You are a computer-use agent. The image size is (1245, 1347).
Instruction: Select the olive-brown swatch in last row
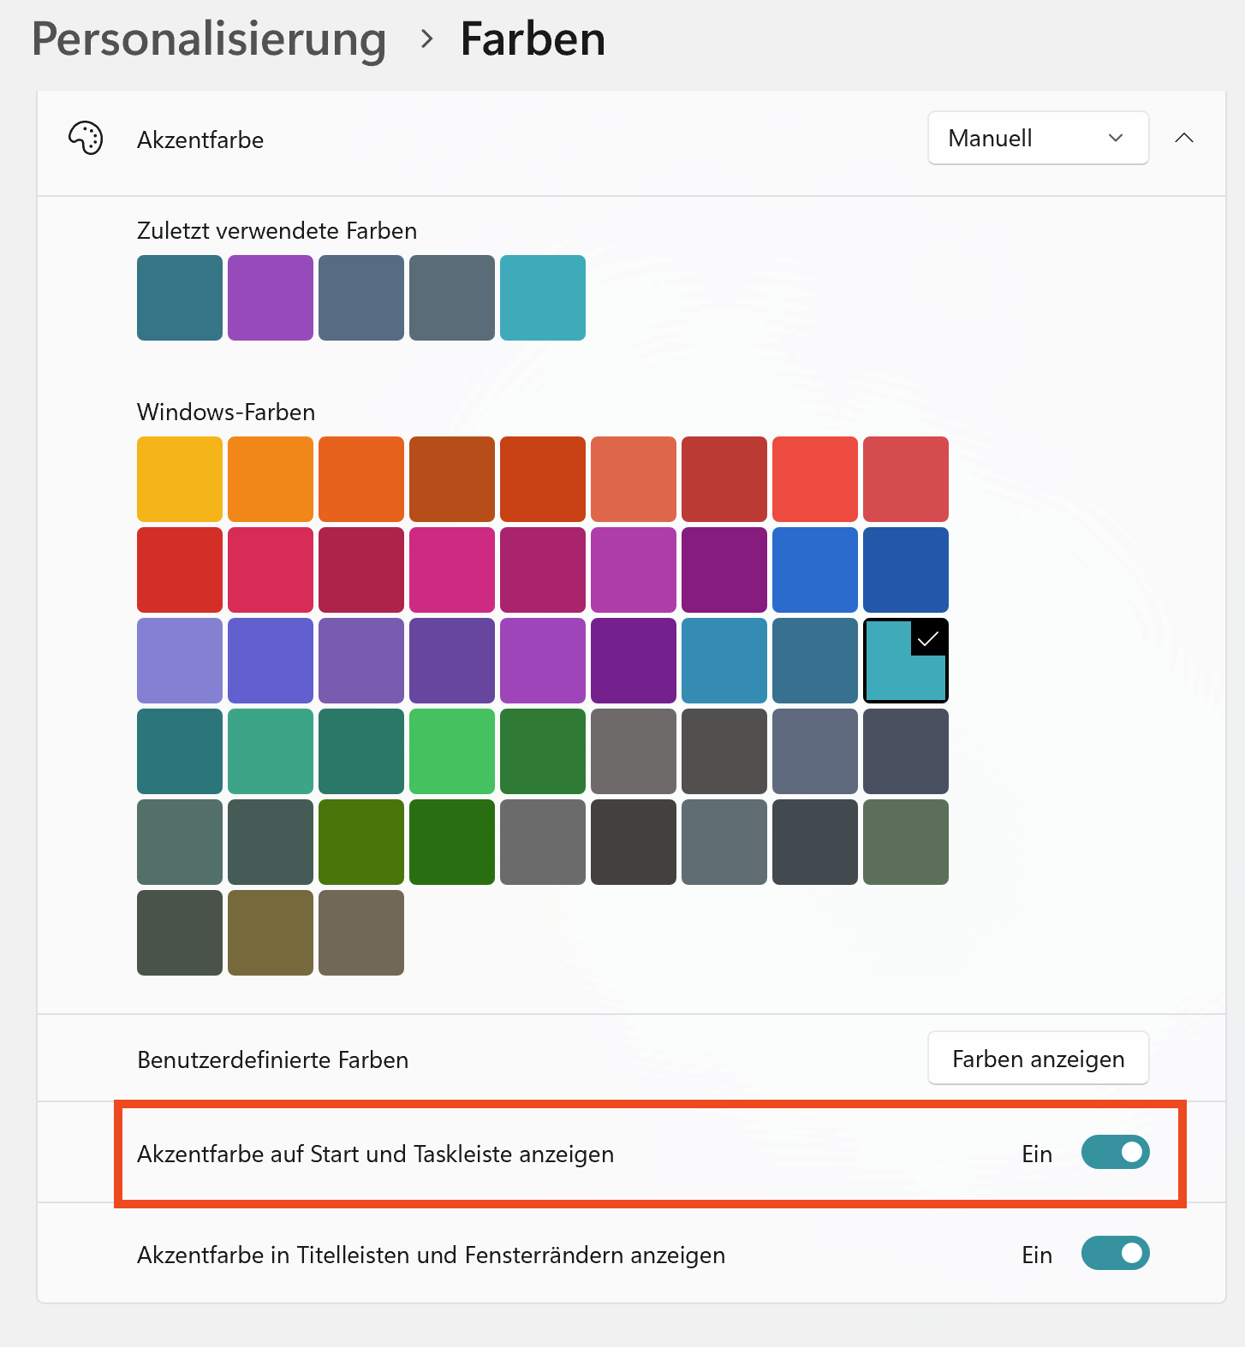271,933
